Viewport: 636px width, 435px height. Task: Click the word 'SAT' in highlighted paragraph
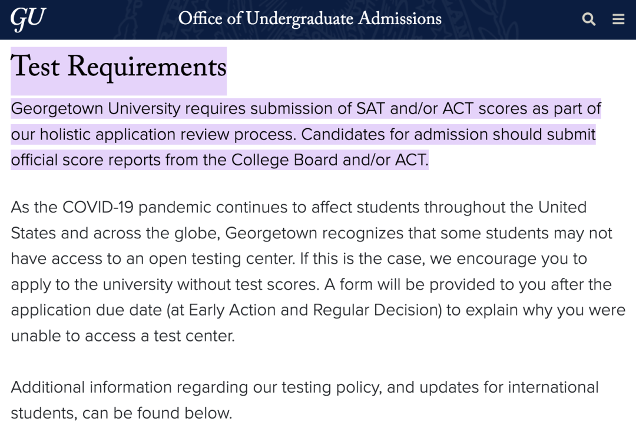click(370, 109)
